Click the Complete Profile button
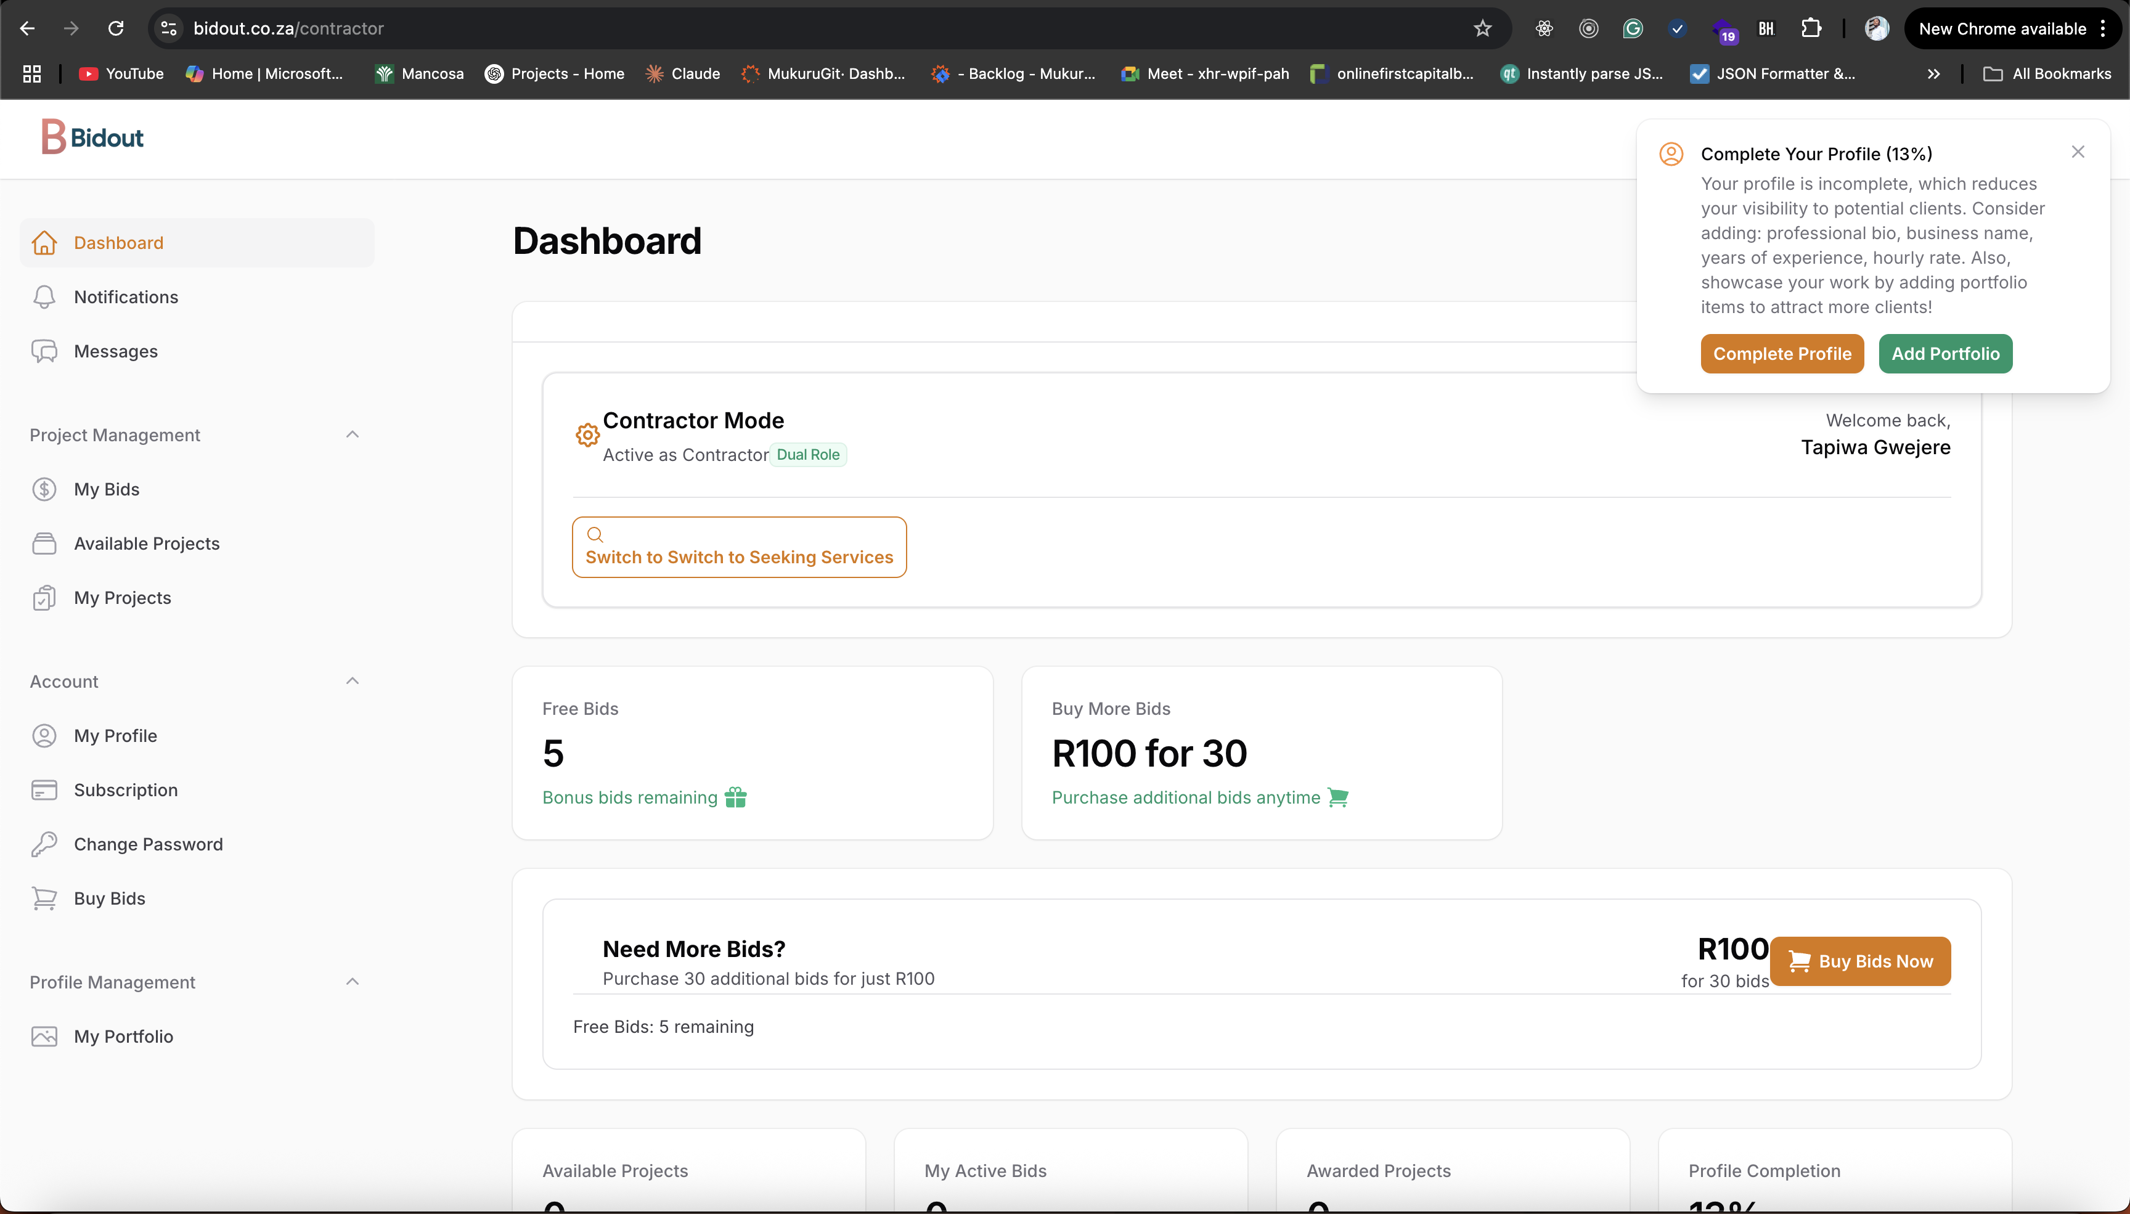This screenshot has width=2130, height=1214. point(1782,354)
